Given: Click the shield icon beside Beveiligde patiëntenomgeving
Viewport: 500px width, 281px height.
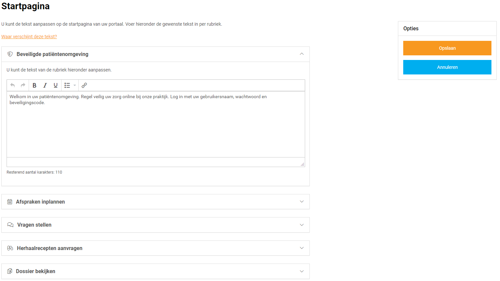Looking at the screenshot, I should 10,54.
